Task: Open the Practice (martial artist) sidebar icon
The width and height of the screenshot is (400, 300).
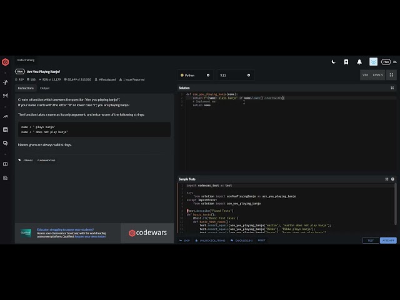Action: pyautogui.click(x=6, y=82)
